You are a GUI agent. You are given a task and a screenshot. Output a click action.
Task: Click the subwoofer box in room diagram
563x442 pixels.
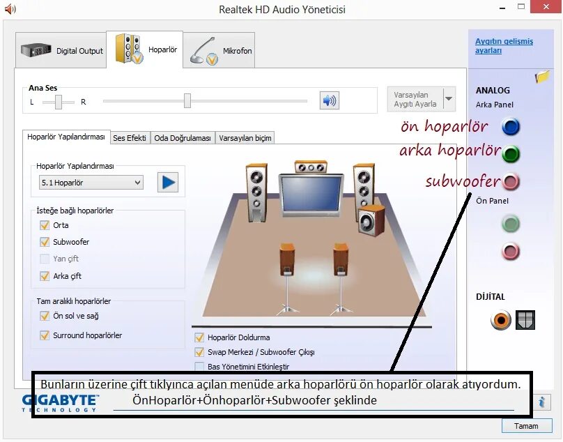(x=371, y=220)
